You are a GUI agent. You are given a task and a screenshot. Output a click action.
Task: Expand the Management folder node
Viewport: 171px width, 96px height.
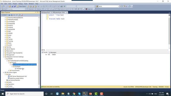point(3,55)
